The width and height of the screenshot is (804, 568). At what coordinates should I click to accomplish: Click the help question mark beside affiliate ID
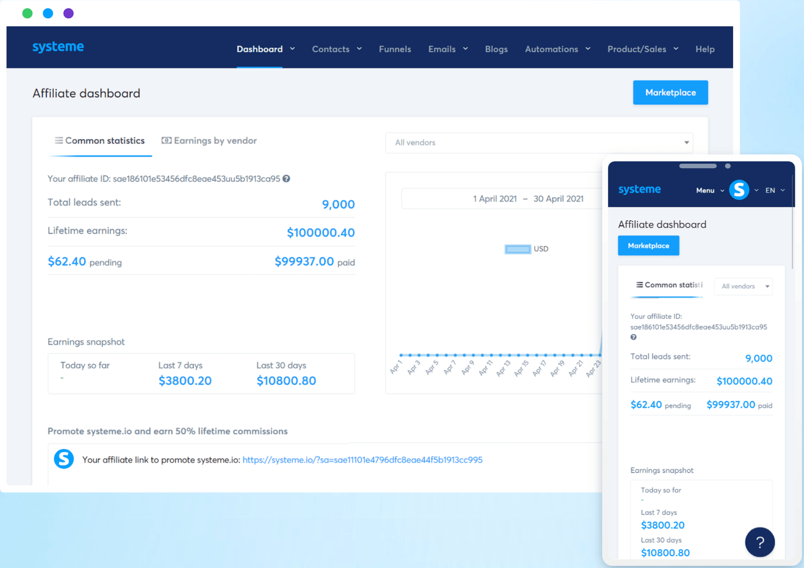(287, 179)
